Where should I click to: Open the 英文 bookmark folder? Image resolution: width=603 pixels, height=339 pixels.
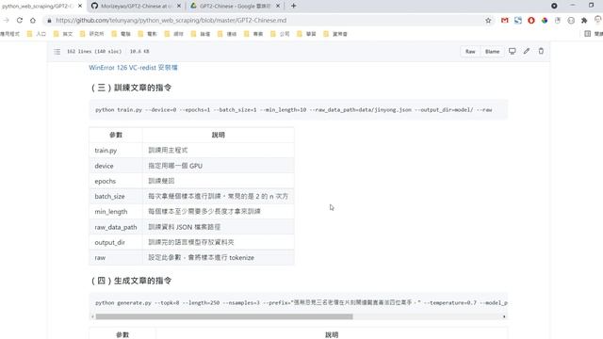click(x=63, y=34)
